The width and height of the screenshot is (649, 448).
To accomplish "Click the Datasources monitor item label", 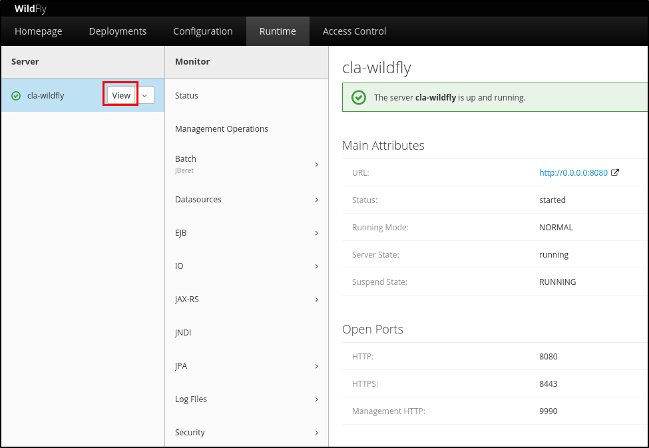I will (198, 200).
